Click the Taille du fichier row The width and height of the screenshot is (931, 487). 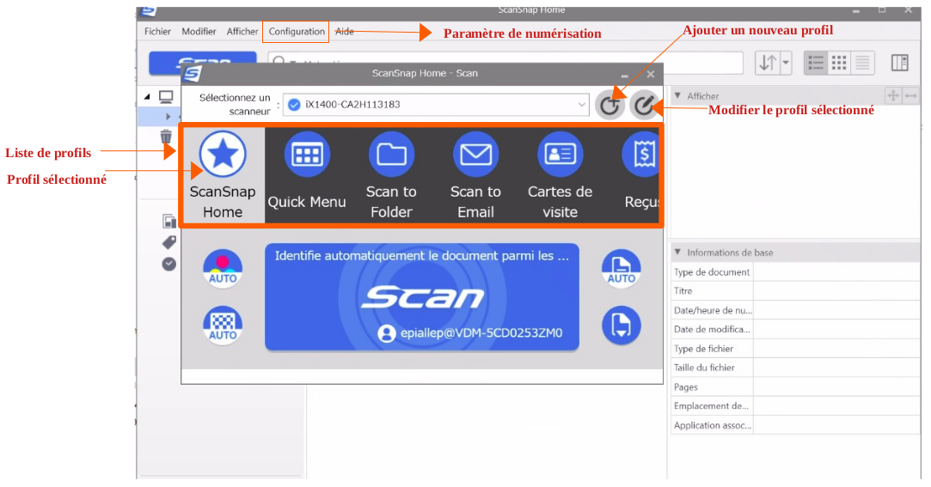tap(795, 368)
